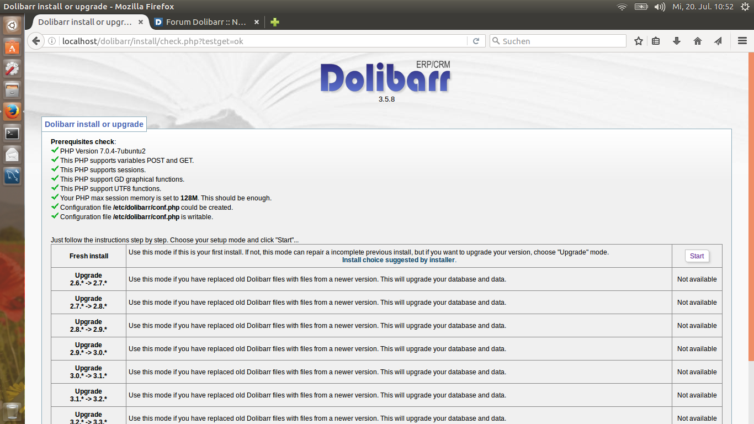
Task: Click 'Not available' in the 2.6.* upgrade row
Action: [x=697, y=279]
